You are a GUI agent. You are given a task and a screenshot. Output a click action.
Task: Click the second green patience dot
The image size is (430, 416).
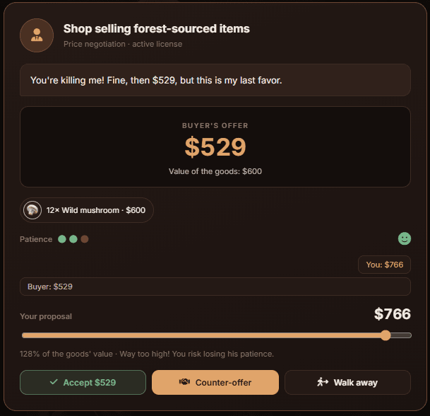(x=73, y=239)
